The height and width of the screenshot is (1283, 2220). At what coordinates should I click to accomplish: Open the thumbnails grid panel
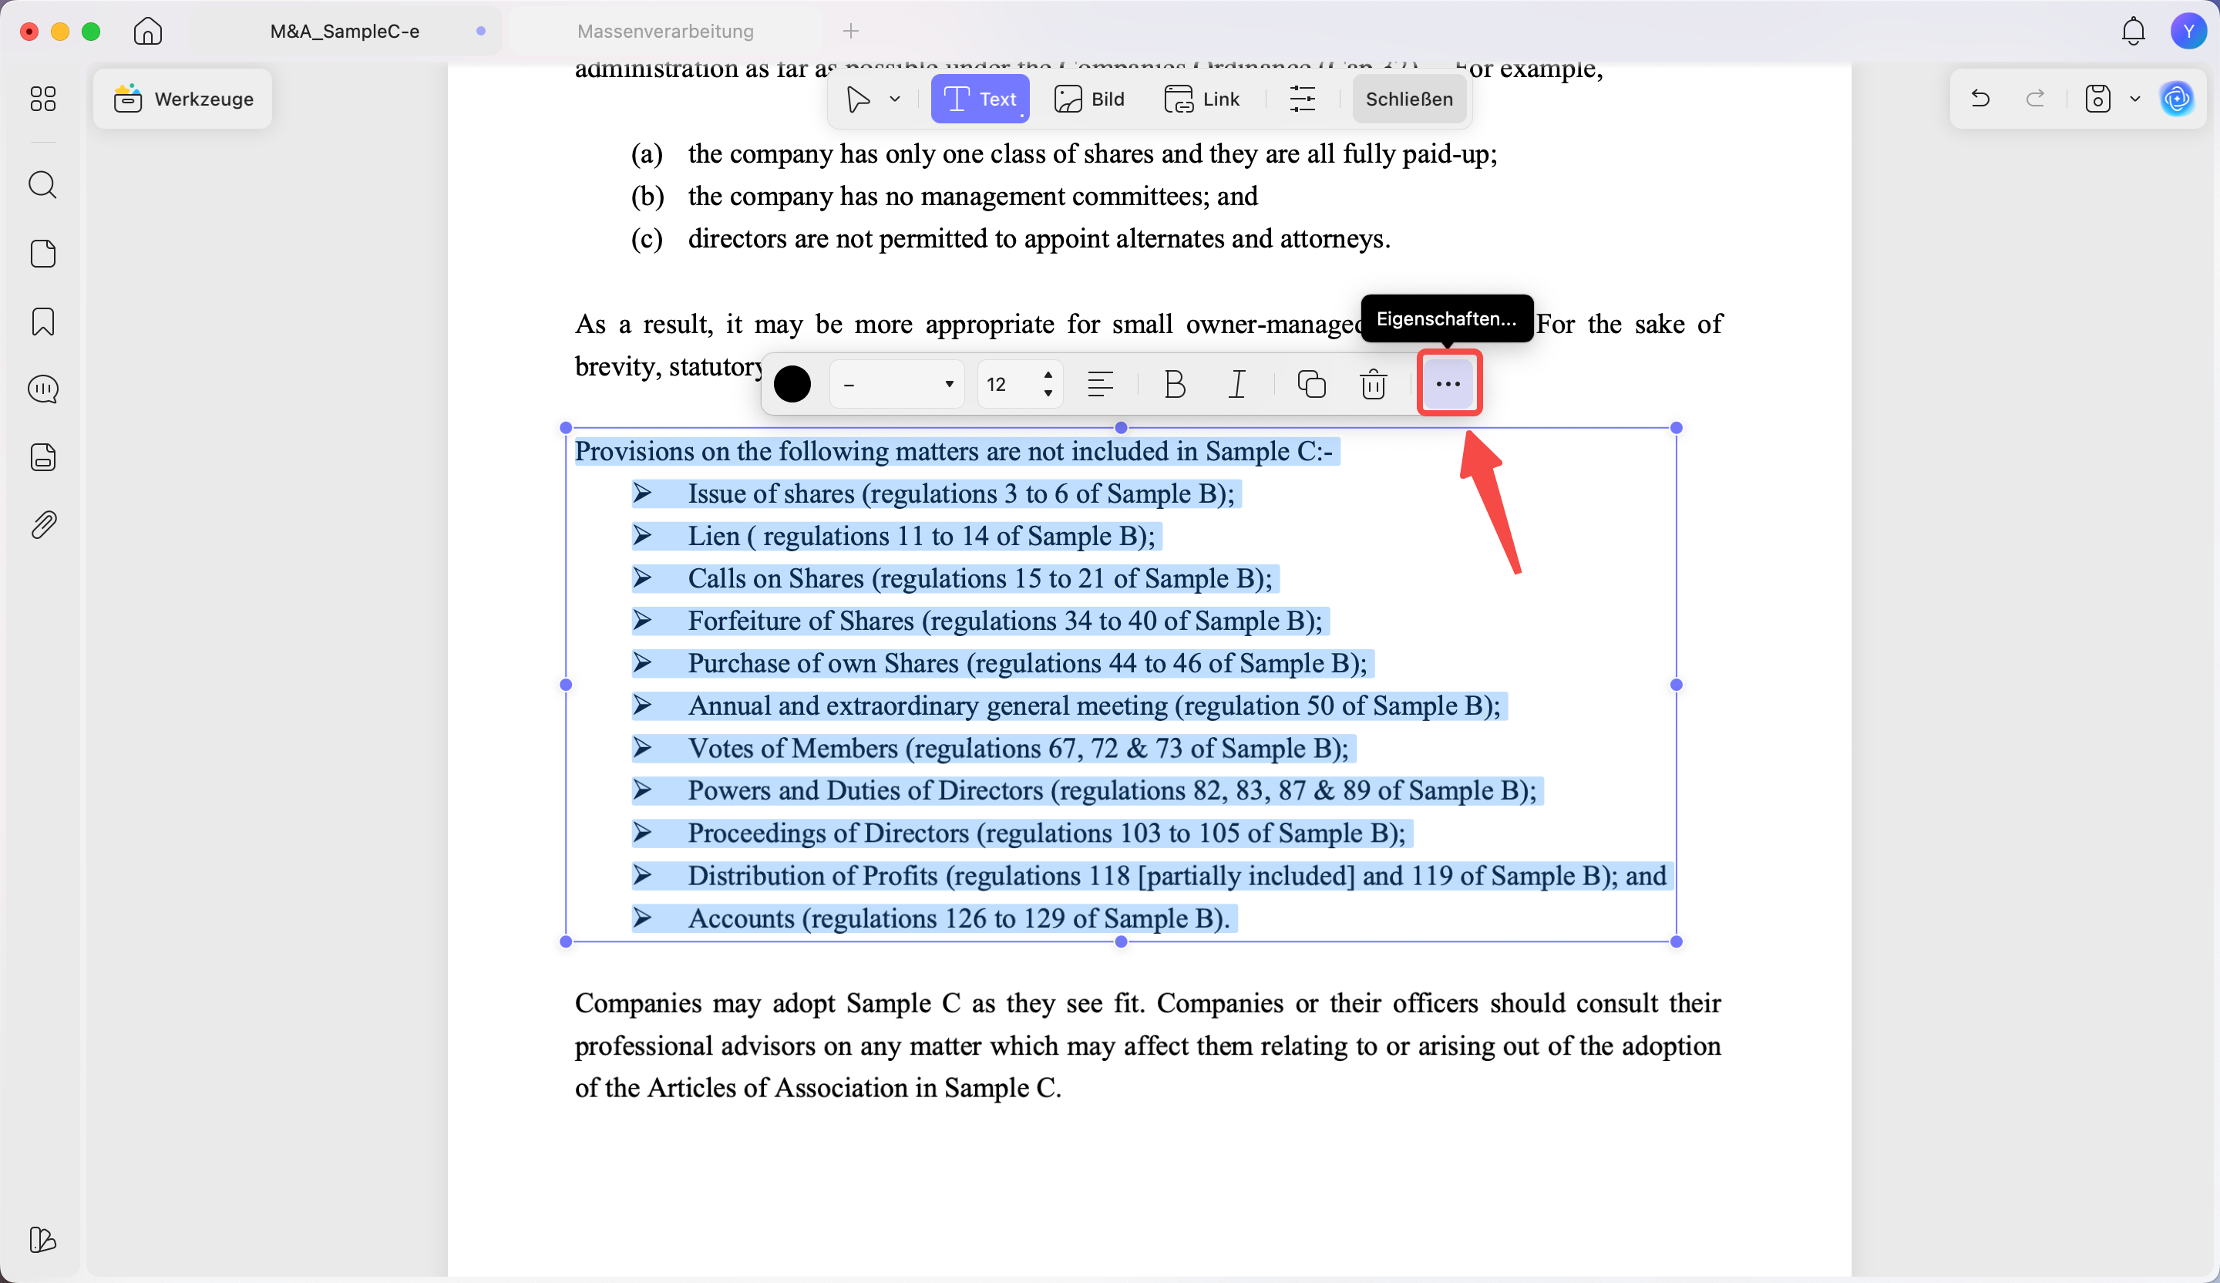click(43, 99)
